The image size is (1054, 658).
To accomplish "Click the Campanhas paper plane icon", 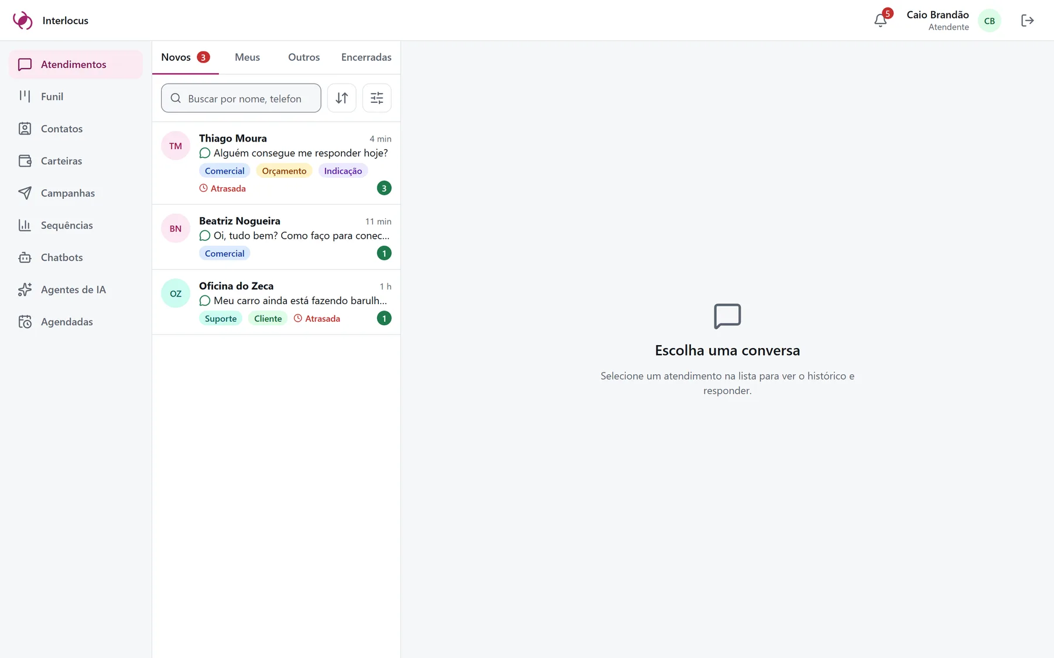I will tap(25, 192).
